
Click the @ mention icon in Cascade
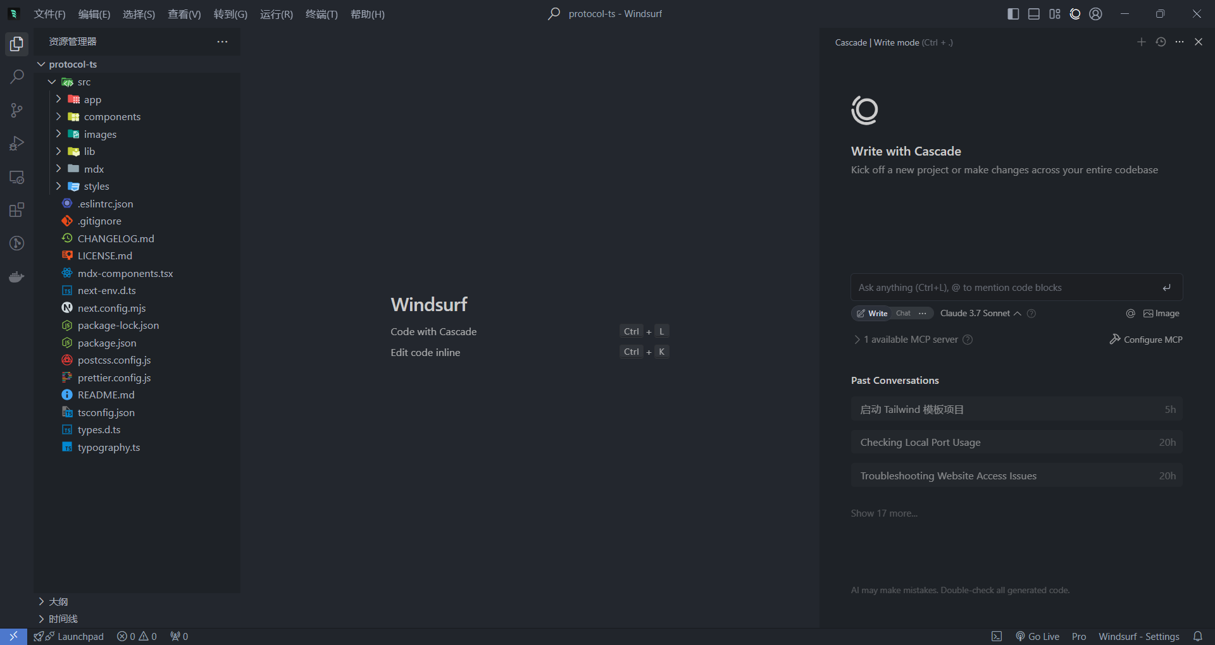point(1131,314)
